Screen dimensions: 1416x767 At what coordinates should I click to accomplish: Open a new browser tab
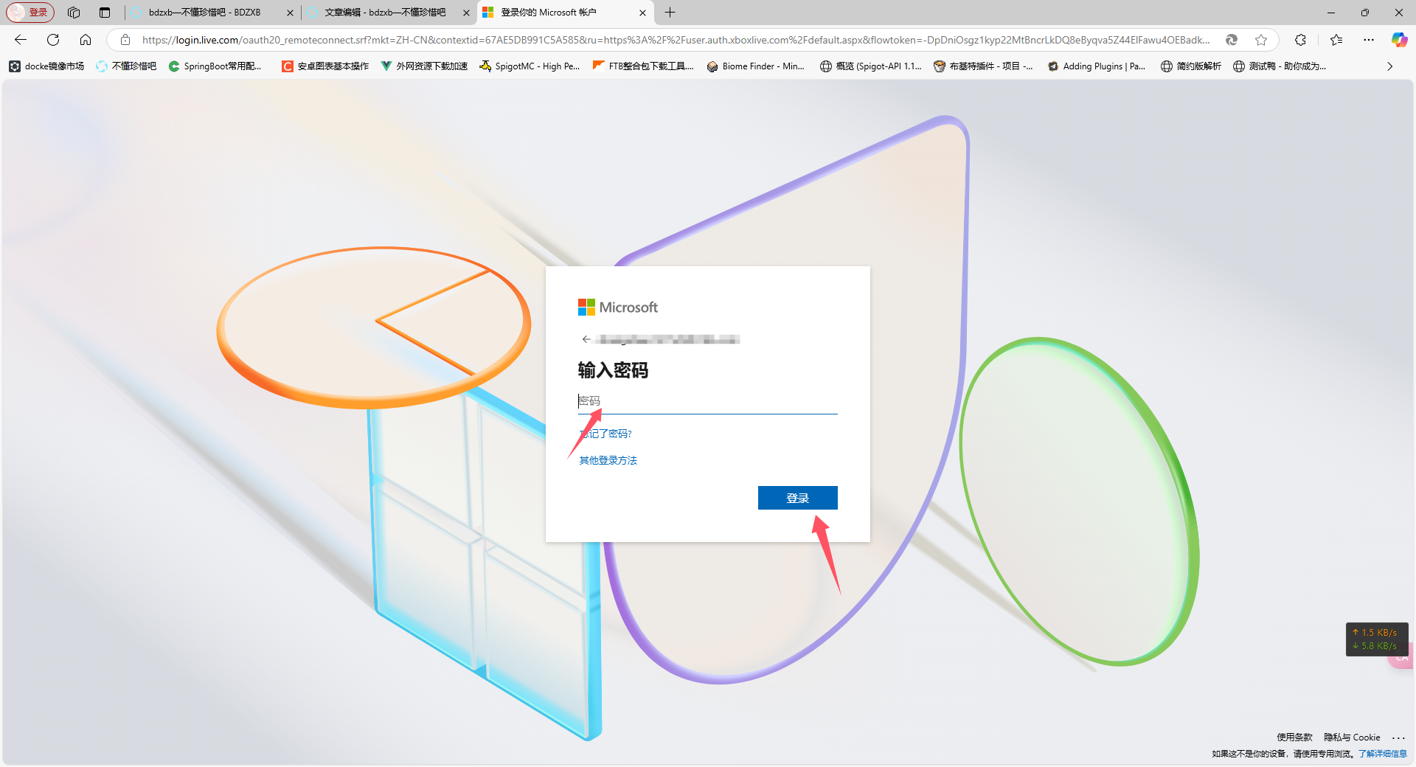pos(670,13)
